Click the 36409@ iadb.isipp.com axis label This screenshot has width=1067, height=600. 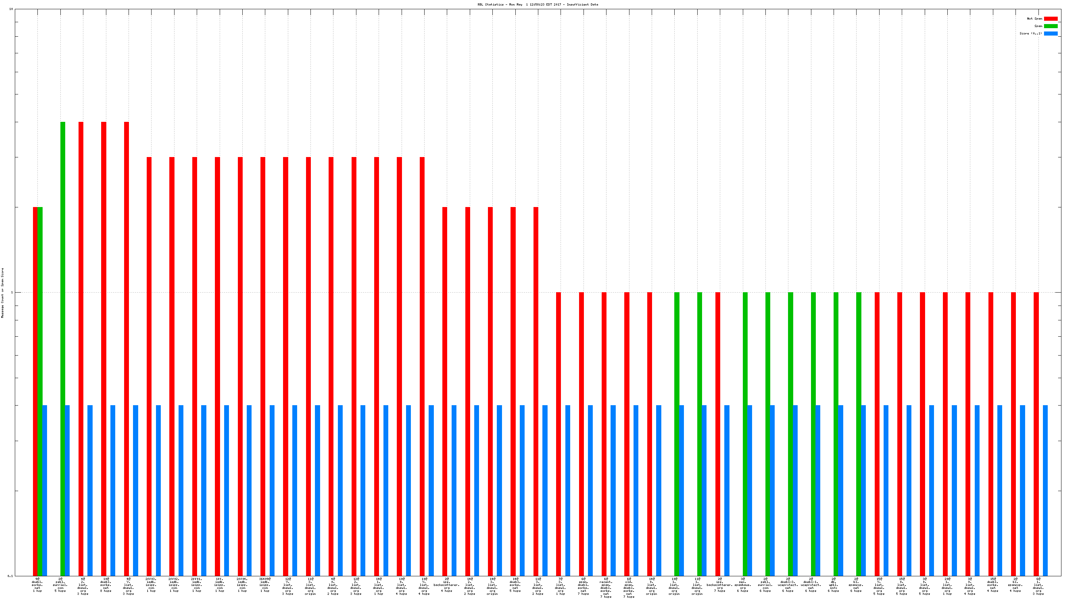point(265,585)
